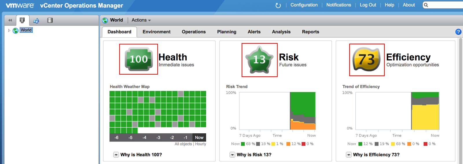Click the Risk 13 star badge

[x=259, y=60]
